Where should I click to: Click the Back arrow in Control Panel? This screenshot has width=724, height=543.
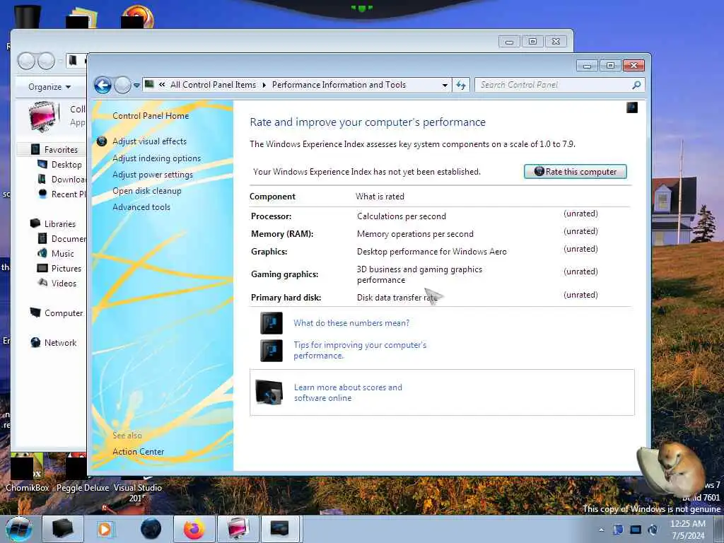pyautogui.click(x=103, y=85)
